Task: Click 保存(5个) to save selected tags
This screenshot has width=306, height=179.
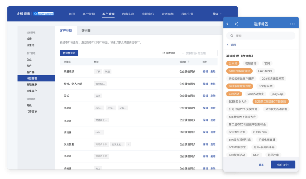Action: click(x=283, y=164)
